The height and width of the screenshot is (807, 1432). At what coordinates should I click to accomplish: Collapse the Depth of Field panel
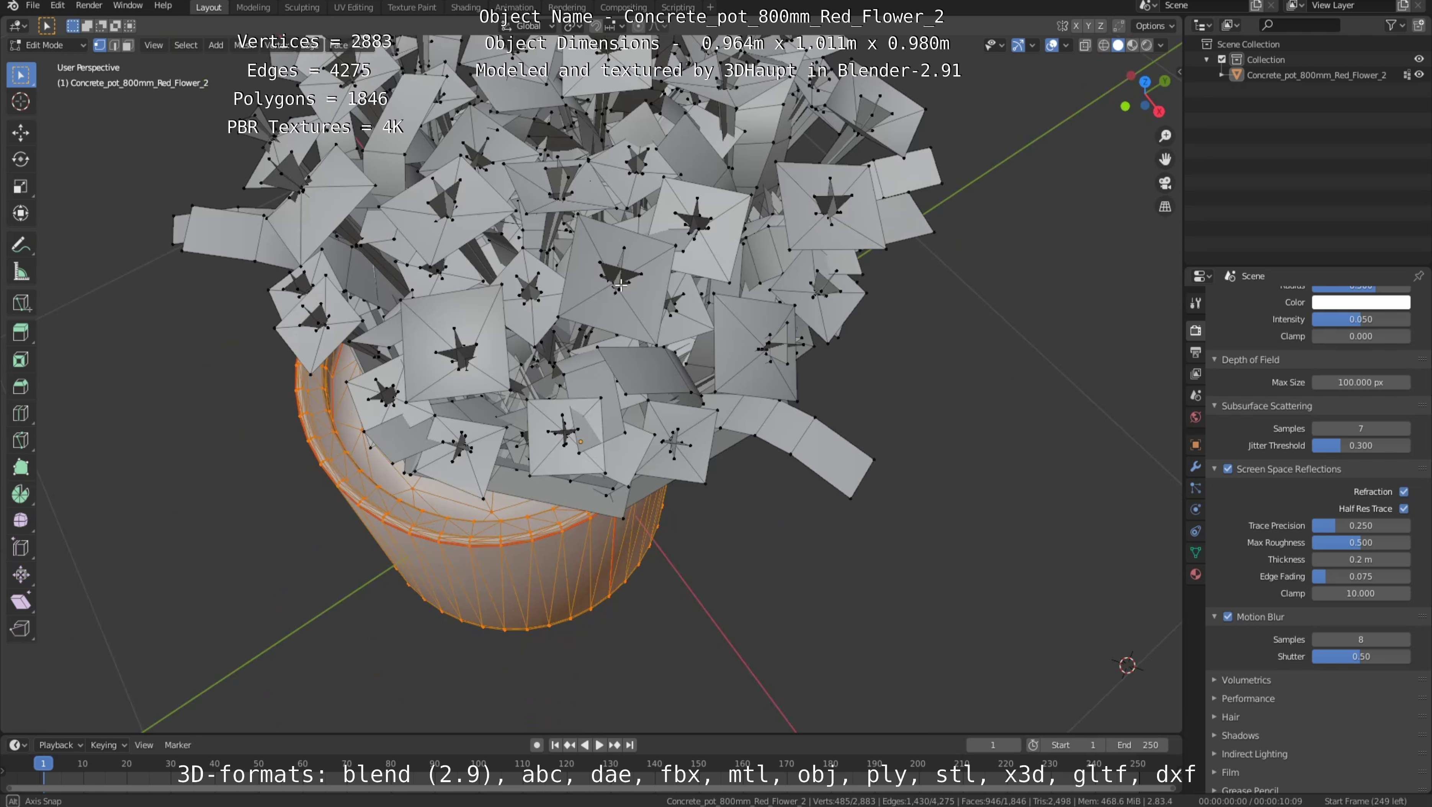[1250, 360]
